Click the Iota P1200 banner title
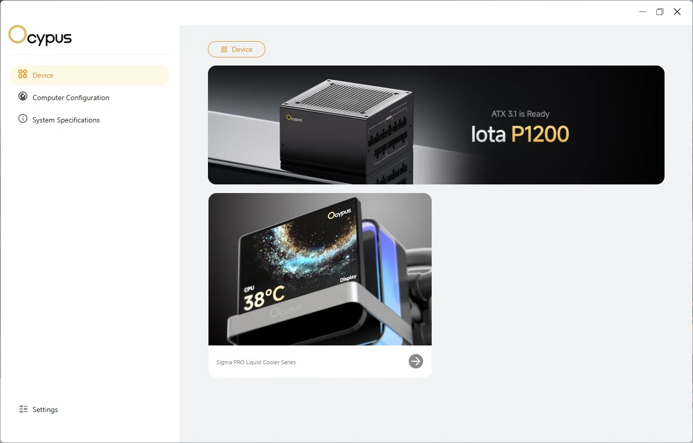 coord(520,134)
